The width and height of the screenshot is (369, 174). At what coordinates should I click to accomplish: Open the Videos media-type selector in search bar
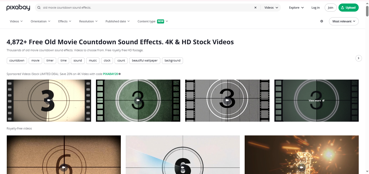tap(271, 8)
